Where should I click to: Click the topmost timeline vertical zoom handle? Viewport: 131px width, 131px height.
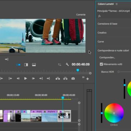click(79, 103)
